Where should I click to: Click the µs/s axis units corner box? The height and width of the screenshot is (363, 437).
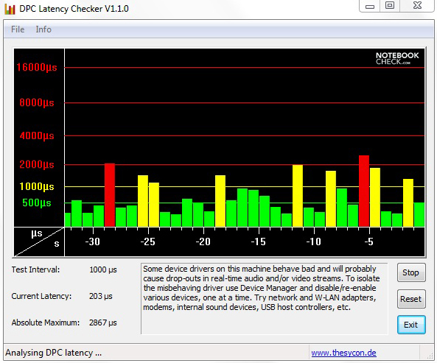coord(39,242)
